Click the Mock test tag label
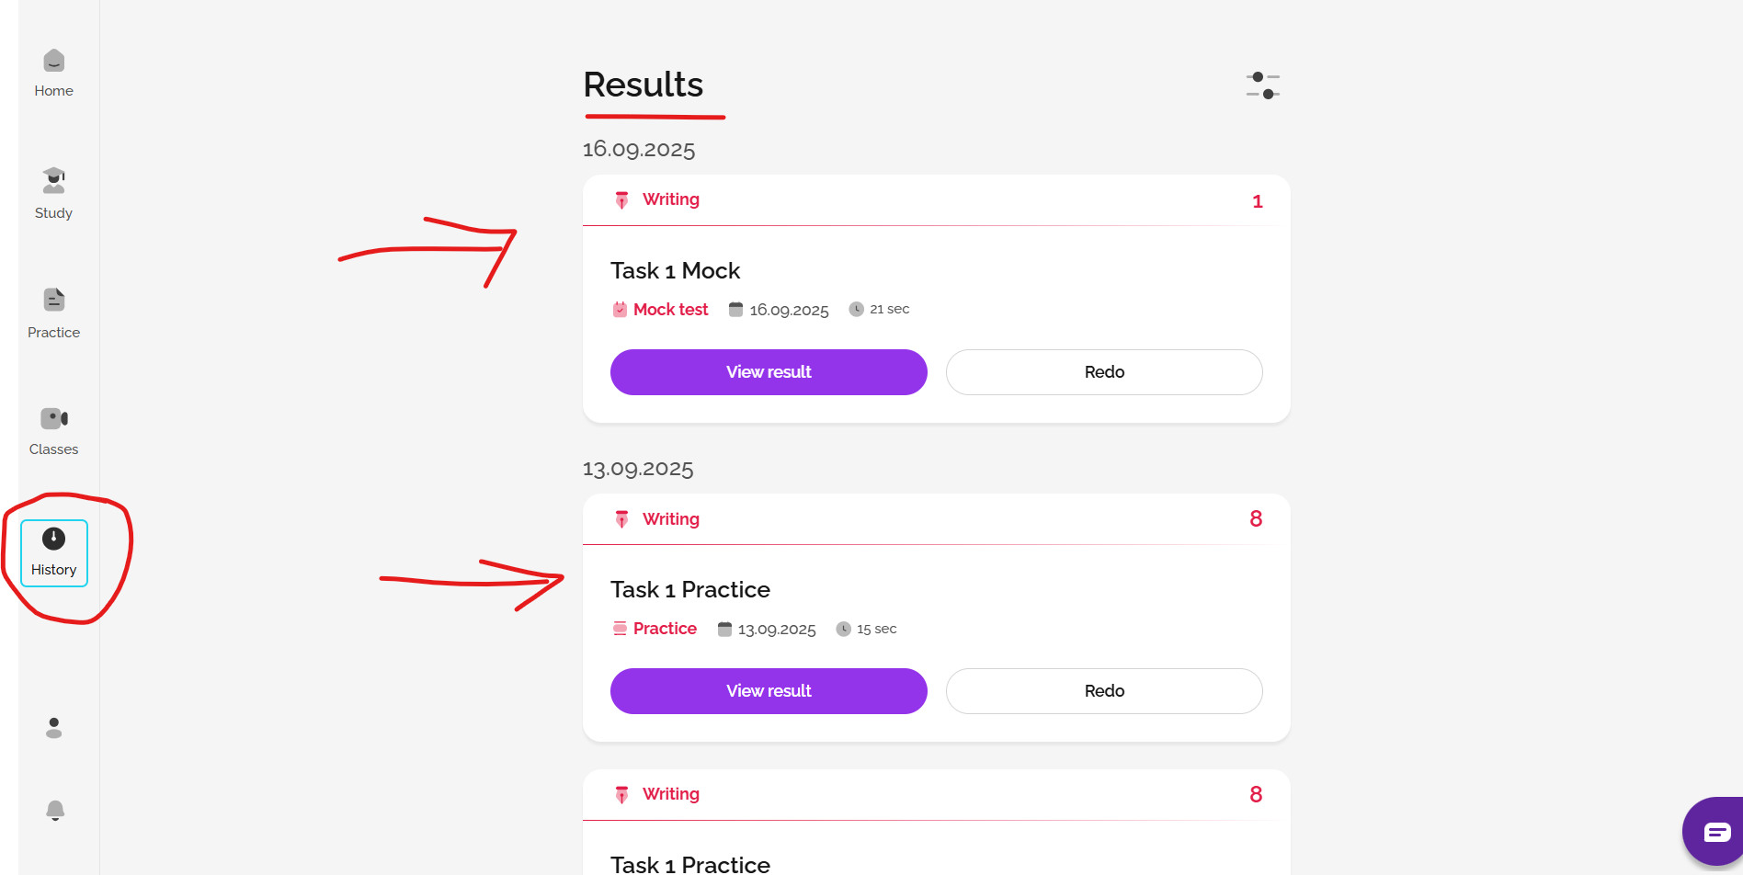 tap(670, 310)
